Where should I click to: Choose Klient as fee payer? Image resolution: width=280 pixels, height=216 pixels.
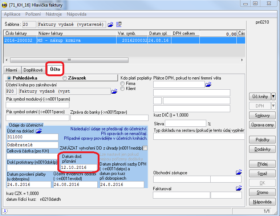coord(122,89)
